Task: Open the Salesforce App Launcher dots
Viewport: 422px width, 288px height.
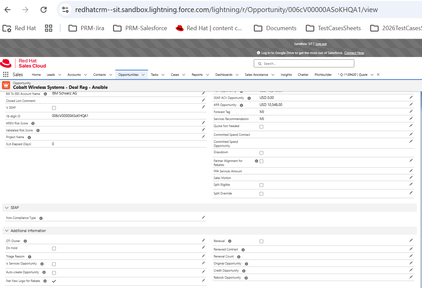Action: pos(6,74)
